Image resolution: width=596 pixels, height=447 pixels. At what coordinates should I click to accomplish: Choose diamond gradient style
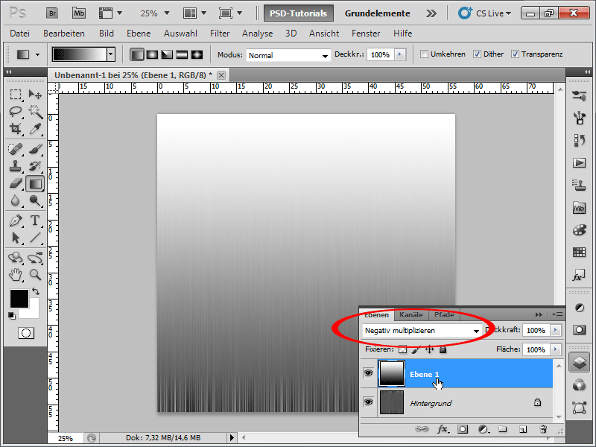(197, 54)
